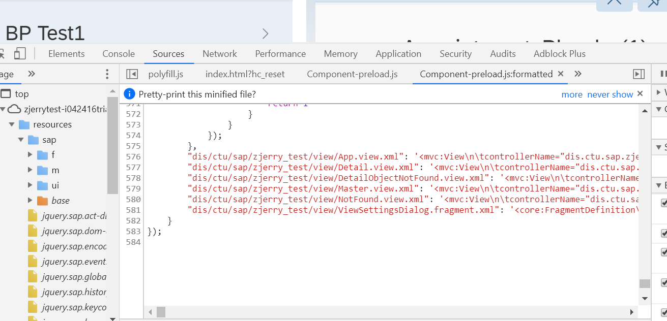Open the jquery.sap.event file
The width and height of the screenshot is (667, 321).
[74, 262]
